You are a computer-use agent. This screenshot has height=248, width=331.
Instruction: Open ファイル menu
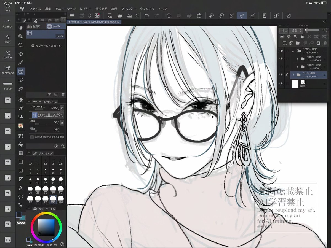coord(35,9)
